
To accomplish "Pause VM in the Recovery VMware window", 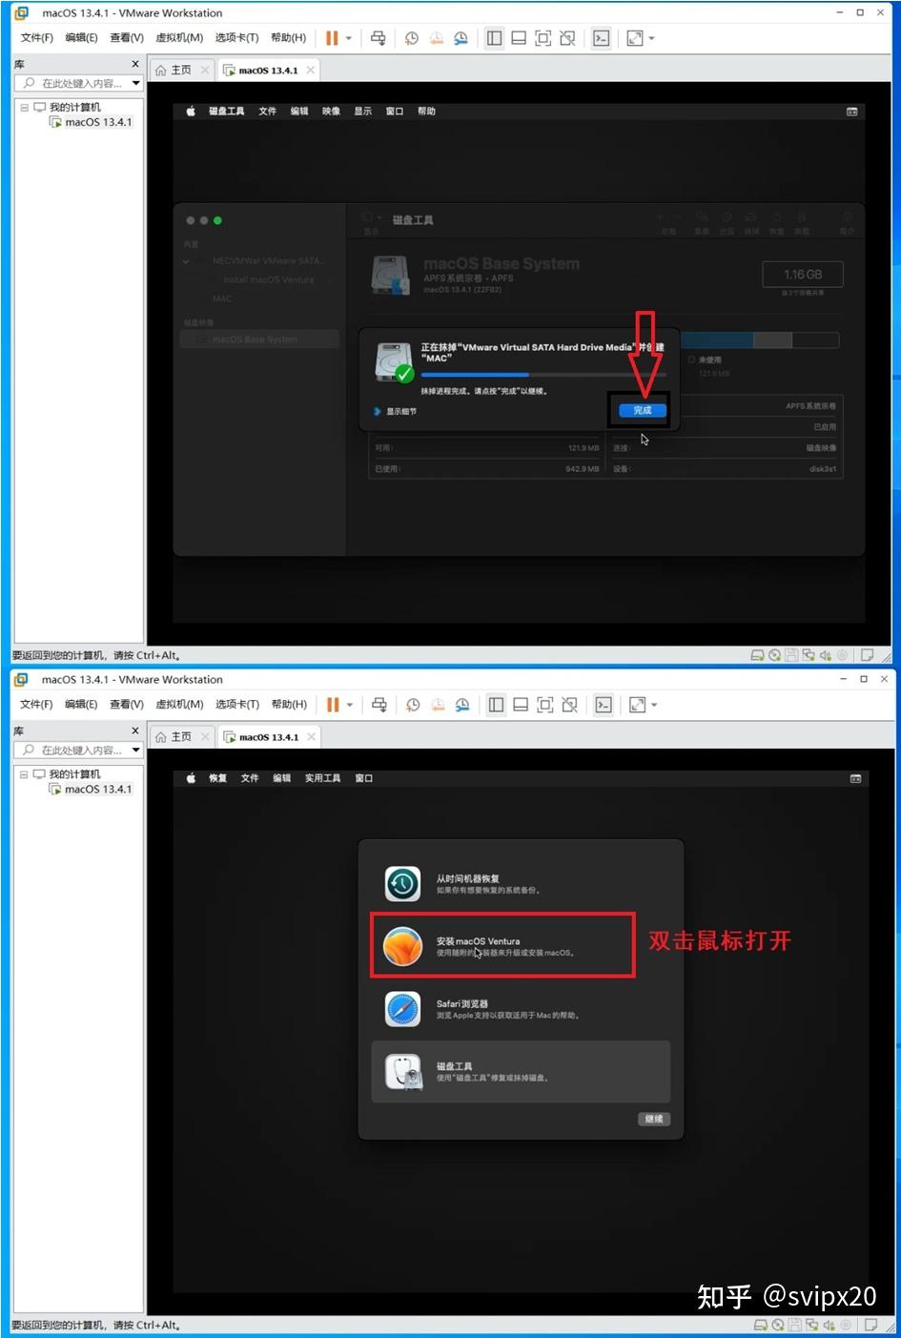I will 333,705.
